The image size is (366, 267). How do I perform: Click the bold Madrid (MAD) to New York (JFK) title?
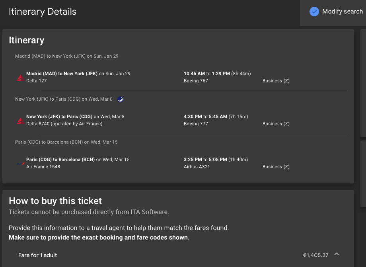pos(62,74)
